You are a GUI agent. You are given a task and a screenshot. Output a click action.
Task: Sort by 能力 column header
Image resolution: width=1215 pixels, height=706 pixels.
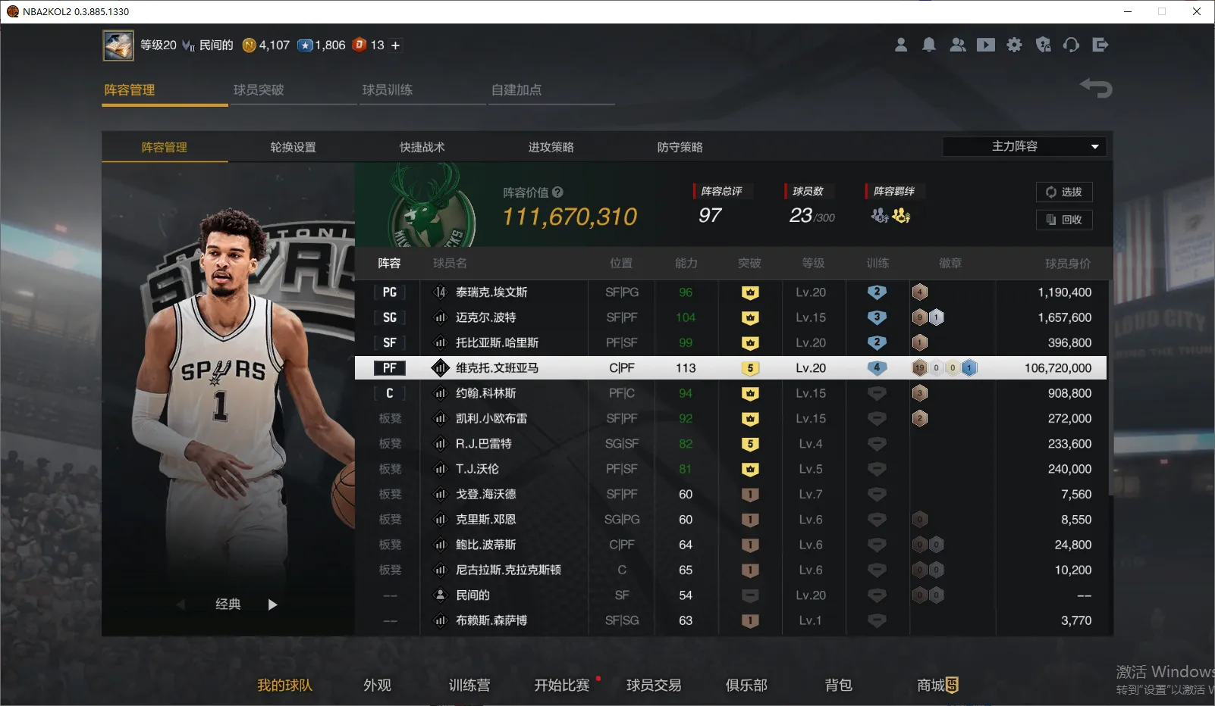(x=686, y=264)
